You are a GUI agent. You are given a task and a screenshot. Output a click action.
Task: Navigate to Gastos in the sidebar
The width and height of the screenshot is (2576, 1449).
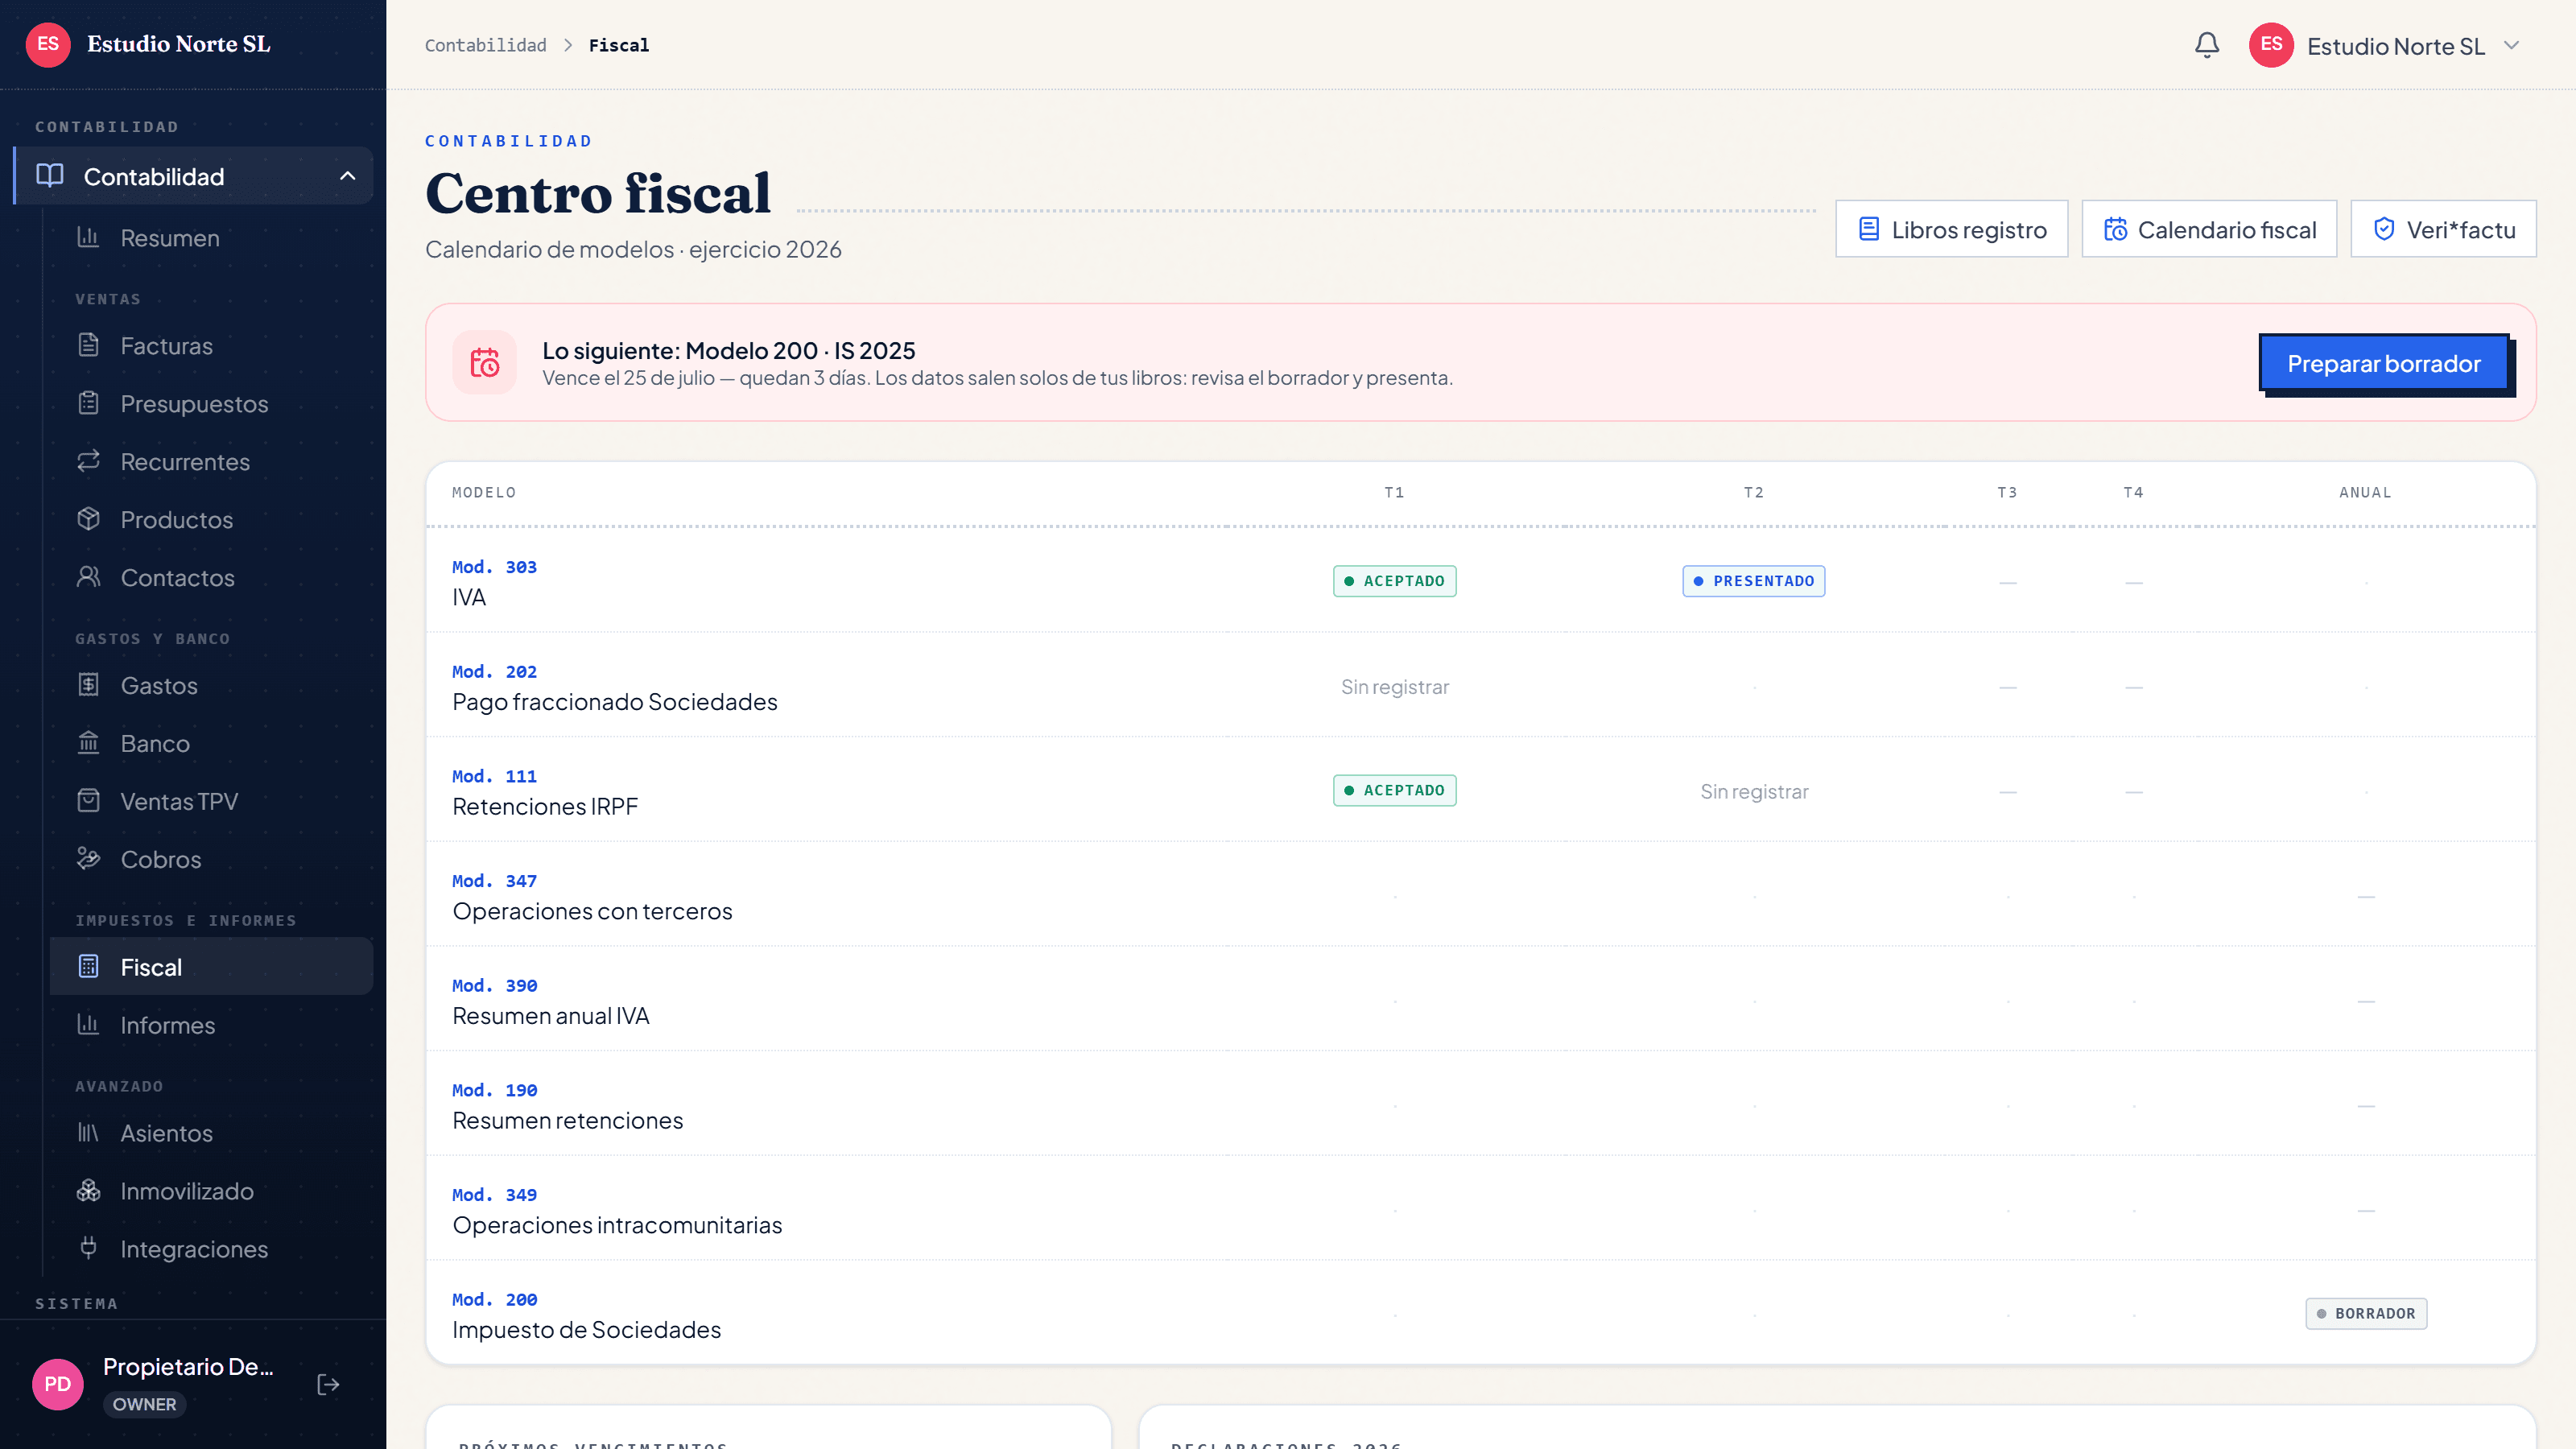click(x=211, y=686)
